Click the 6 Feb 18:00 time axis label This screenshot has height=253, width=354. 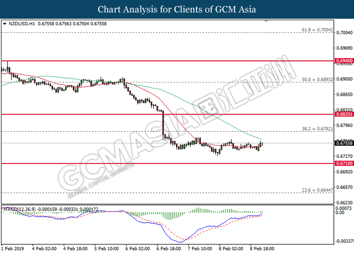point(169,249)
